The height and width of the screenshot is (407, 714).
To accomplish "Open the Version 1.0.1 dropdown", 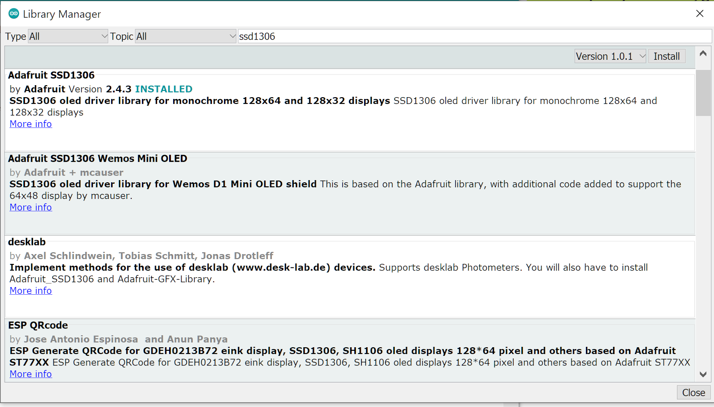I will pyautogui.click(x=610, y=56).
